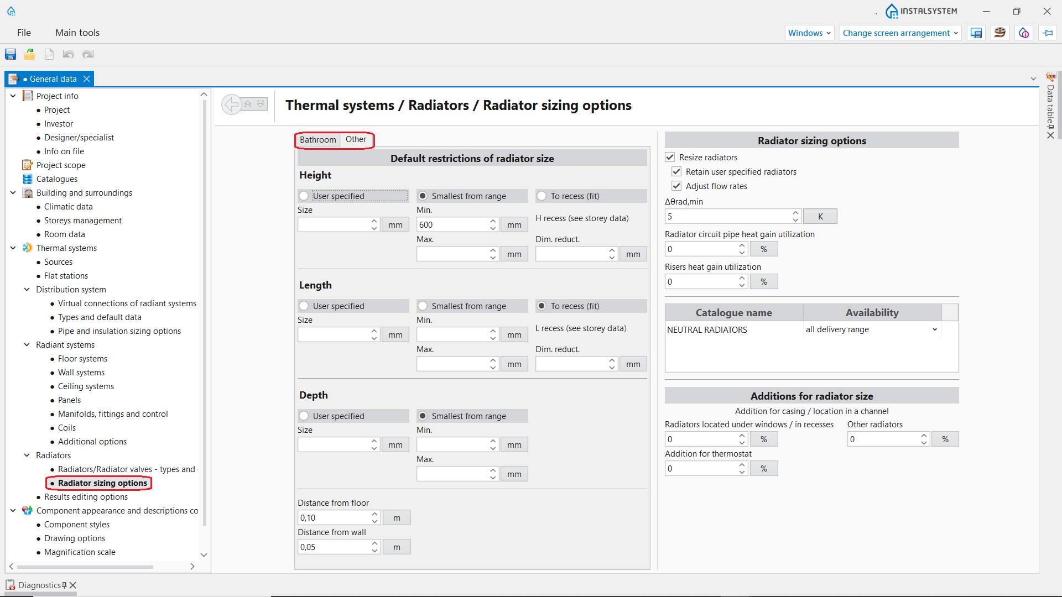Open the Main tools menu
The width and height of the screenshot is (1062, 597).
coord(77,33)
